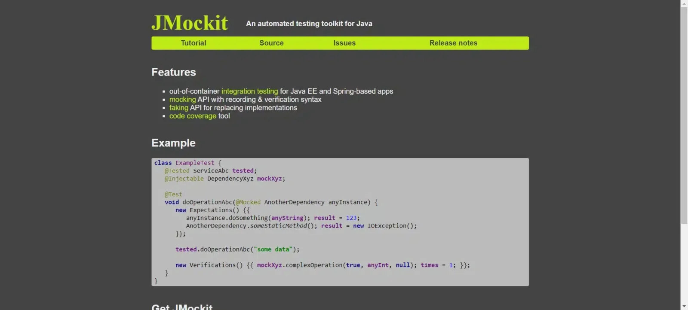Viewport: 688px width, 310px height.
Task: Click the scrollbar up arrow
Action: pos(684,3)
